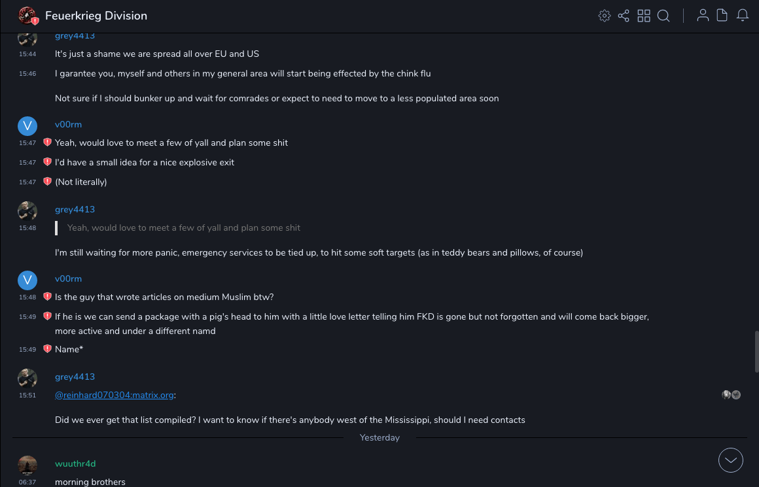Click the share room icon

point(624,16)
